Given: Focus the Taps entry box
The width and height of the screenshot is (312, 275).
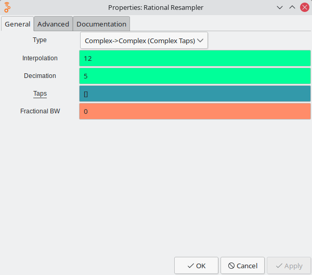Looking at the screenshot, I should tap(194, 94).
